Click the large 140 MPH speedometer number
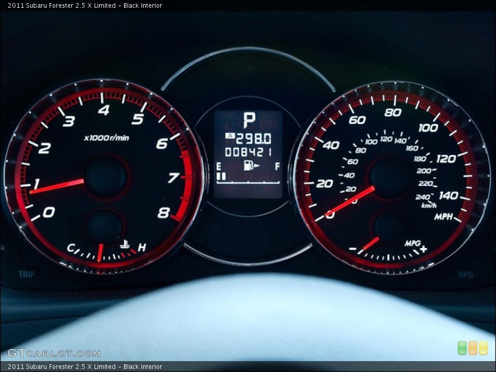This screenshot has height=372, width=496. click(x=448, y=195)
